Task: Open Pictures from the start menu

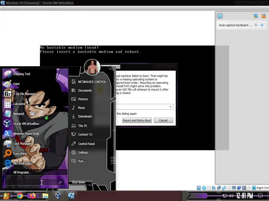Action: [89, 99]
